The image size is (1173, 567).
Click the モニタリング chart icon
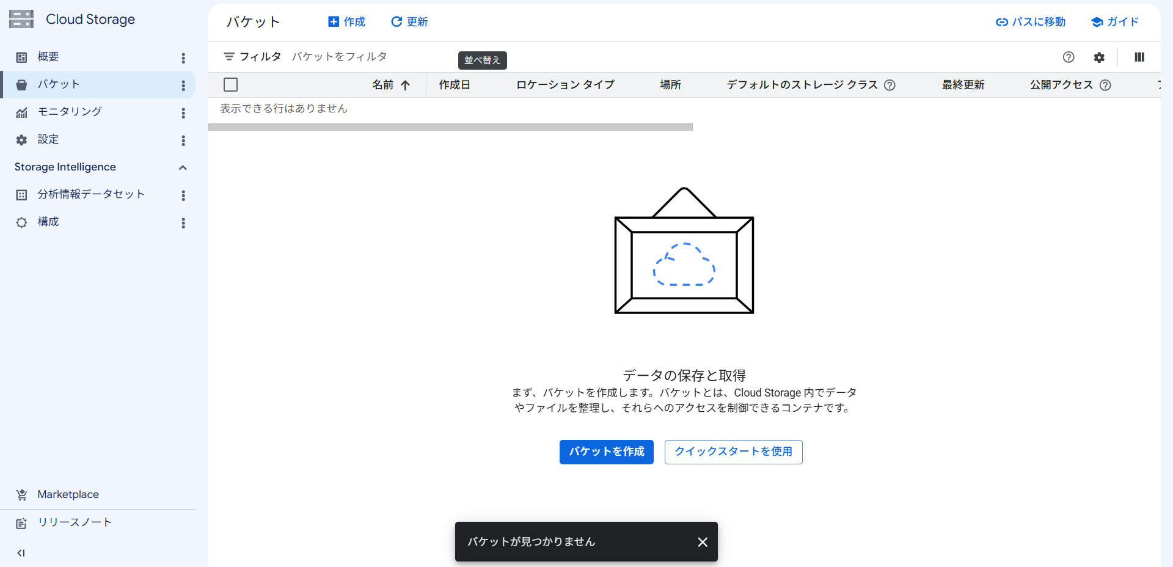pos(21,112)
